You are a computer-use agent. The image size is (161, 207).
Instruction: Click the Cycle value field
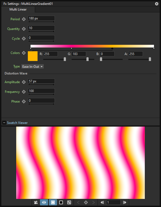[41, 38]
